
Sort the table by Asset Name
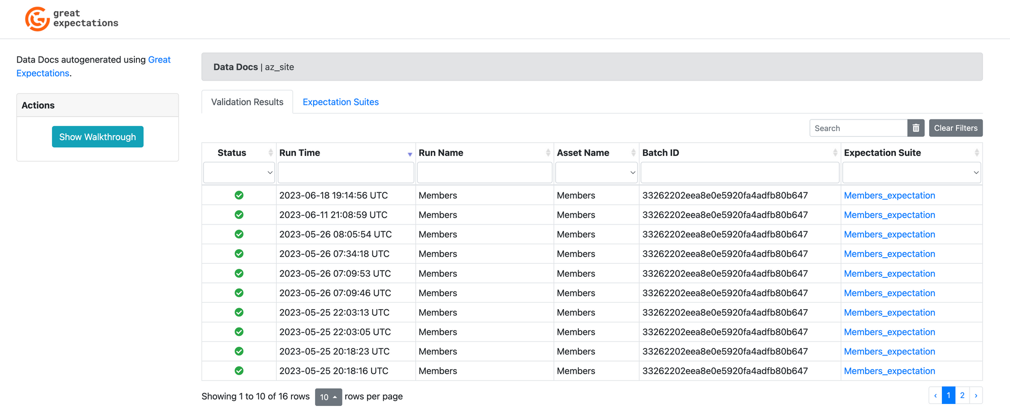(596, 153)
